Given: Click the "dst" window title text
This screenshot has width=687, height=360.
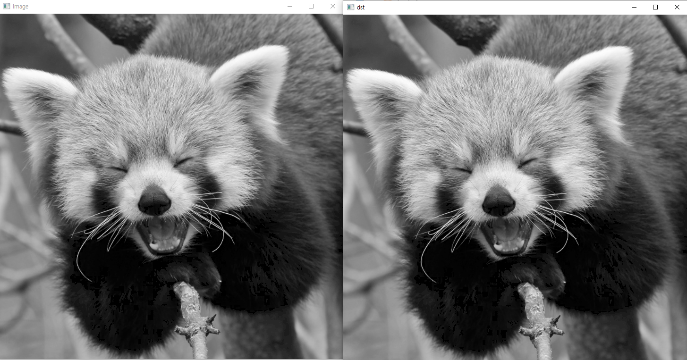Looking at the screenshot, I should point(361,7).
